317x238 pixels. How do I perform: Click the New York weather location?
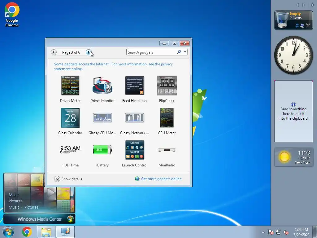pyautogui.click(x=302, y=162)
